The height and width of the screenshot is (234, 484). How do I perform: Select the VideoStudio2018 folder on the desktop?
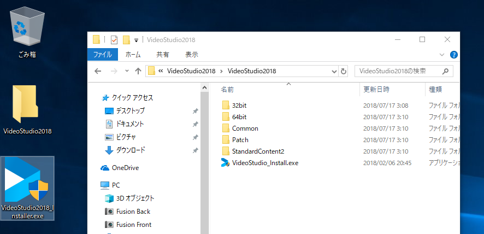tap(27, 109)
